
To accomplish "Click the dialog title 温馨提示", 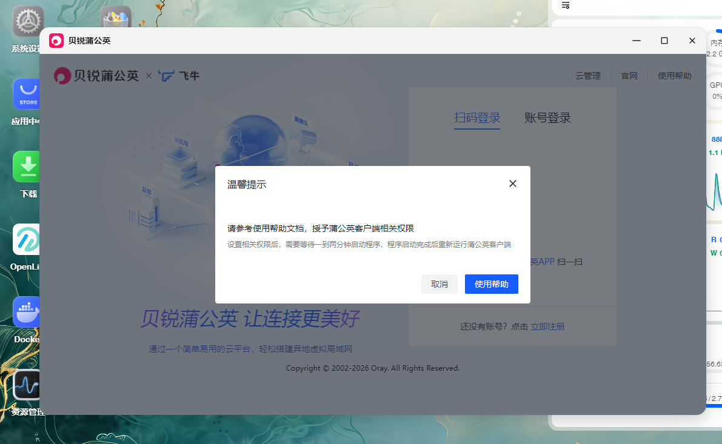I will (x=247, y=185).
